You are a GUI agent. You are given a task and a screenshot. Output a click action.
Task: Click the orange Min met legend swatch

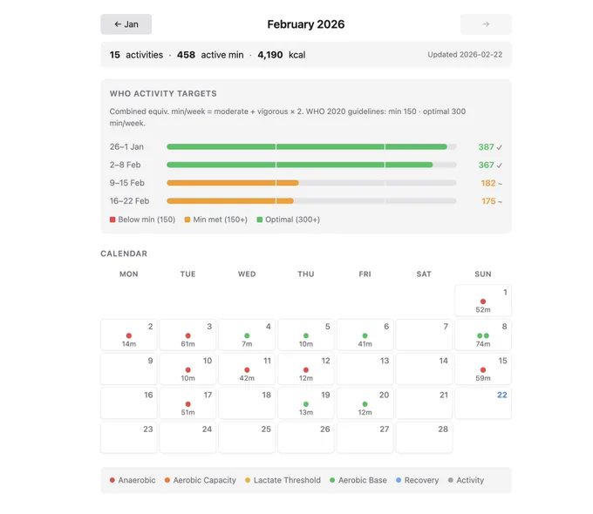(187, 220)
